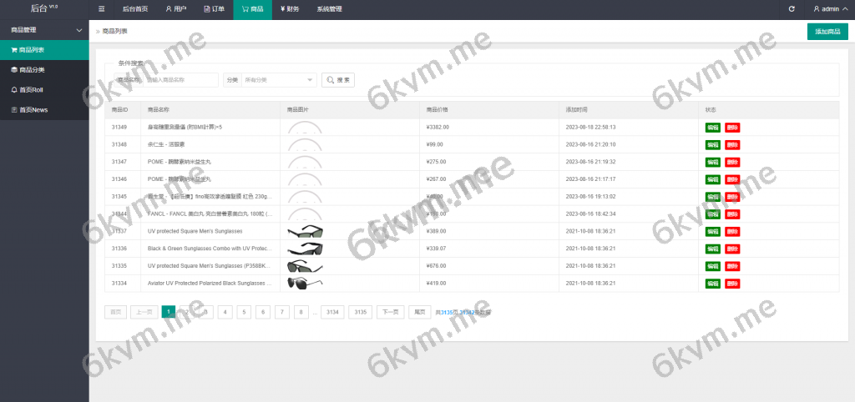Image resolution: width=855 pixels, height=402 pixels.
Task: Click the 商品名称 search input field
Action: tap(182, 80)
